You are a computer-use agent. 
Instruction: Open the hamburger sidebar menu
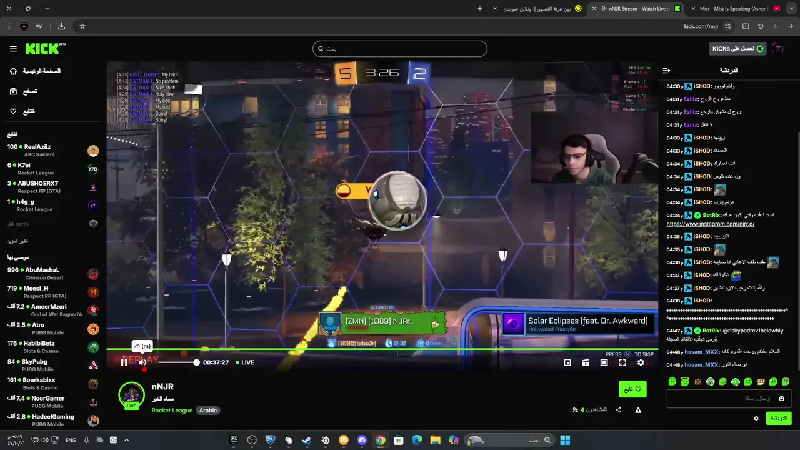coord(13,49)
